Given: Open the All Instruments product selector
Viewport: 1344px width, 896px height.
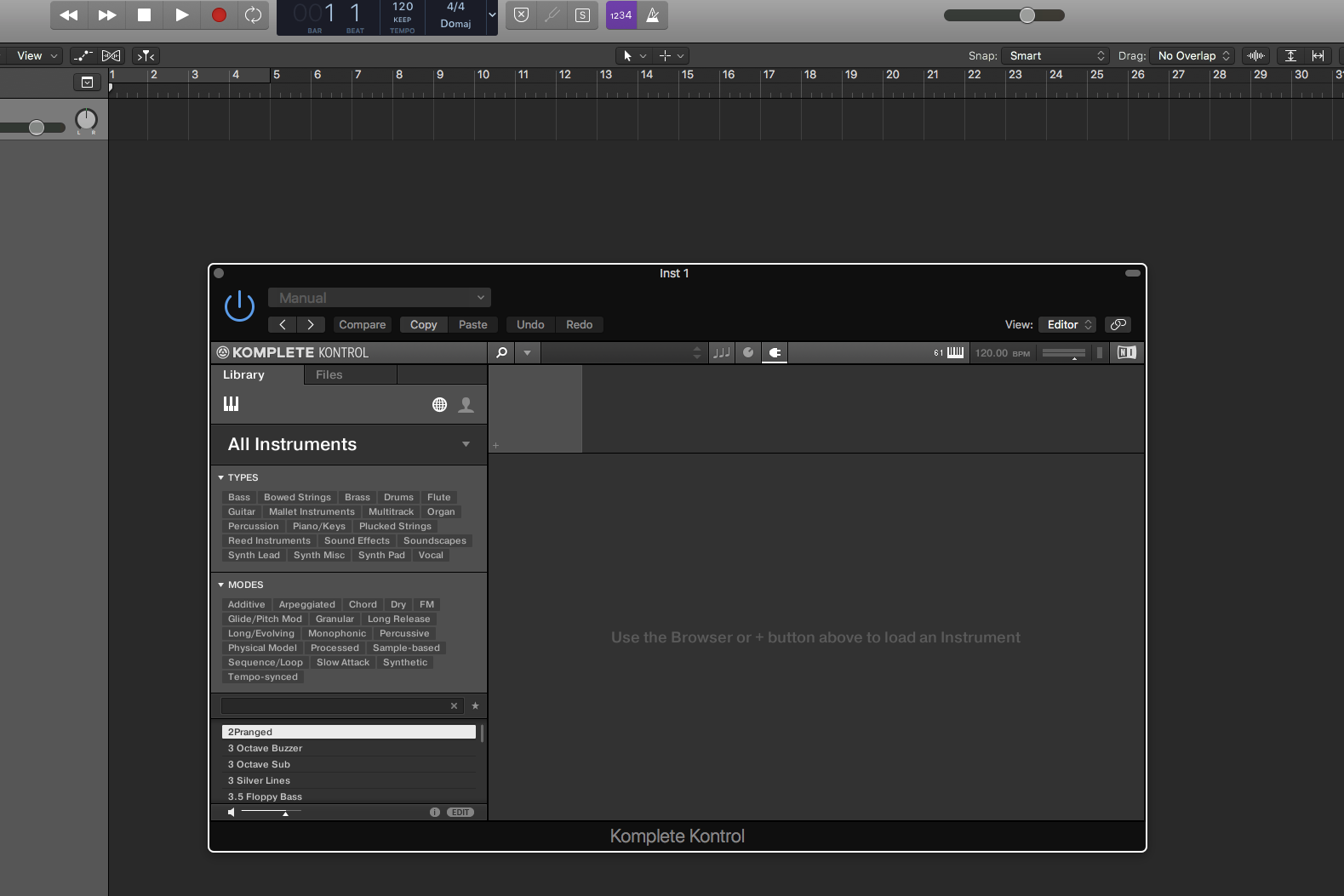Looking at the screenshot, I should pyautogui.click(x=349, y=444).
